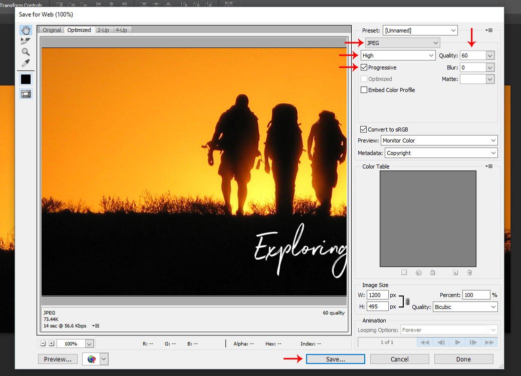Click the lock color icon in Color Table
The image size is (521, 376).
[x=432, y=272]
